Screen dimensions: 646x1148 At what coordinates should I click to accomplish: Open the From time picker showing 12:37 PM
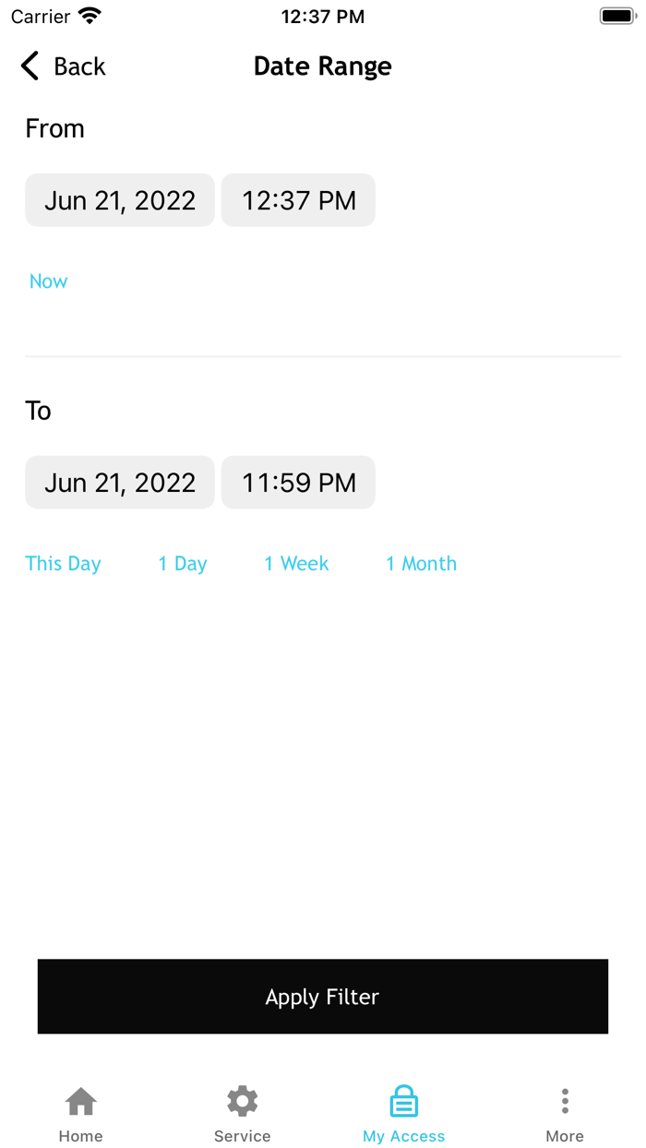tap(297, 199)
